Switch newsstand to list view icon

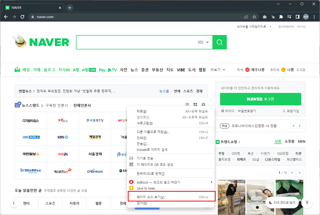pos(187,104)
